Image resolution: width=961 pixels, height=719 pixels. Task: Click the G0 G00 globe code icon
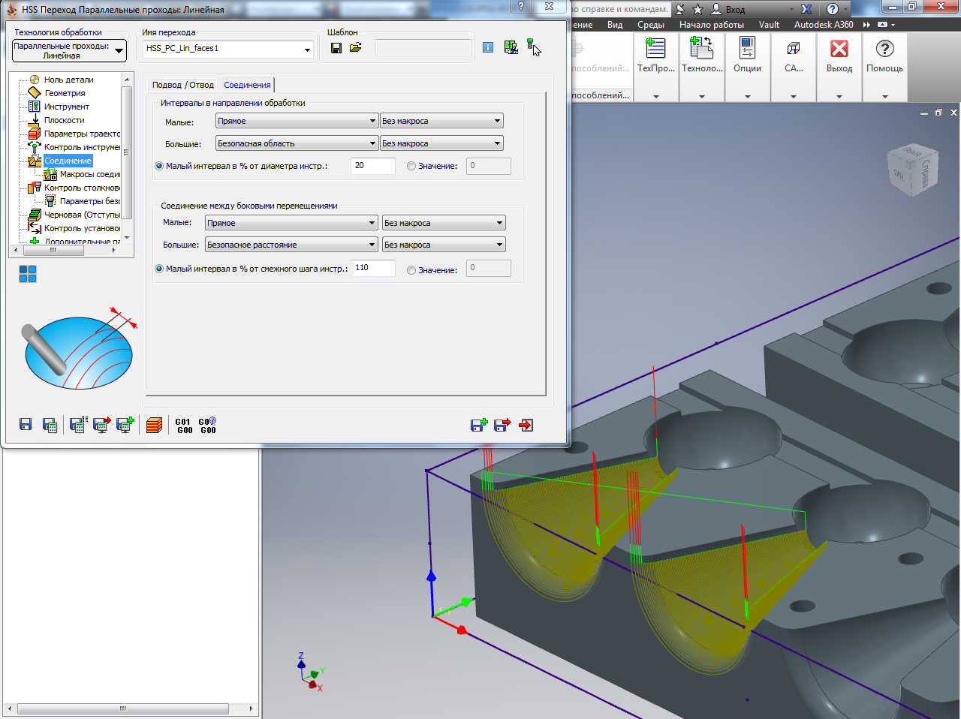(x=208, y=426)
